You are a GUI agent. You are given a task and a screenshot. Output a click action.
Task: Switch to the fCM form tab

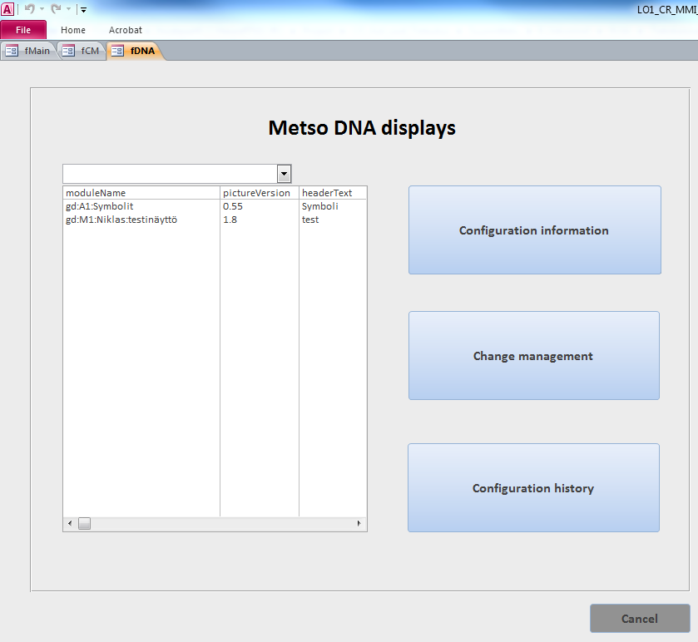tap(82, 51)
